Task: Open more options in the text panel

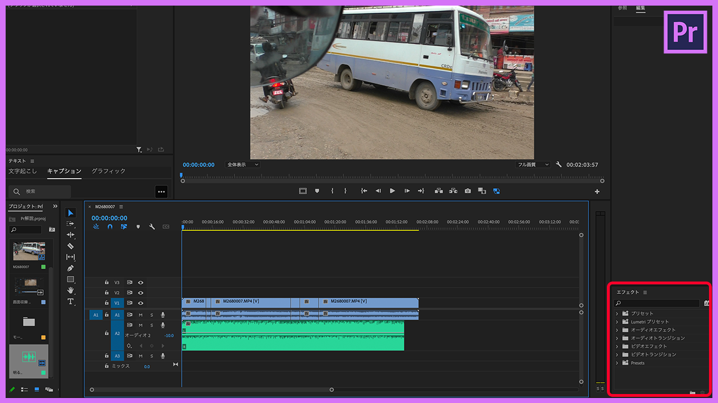Action: coord(162,191)
